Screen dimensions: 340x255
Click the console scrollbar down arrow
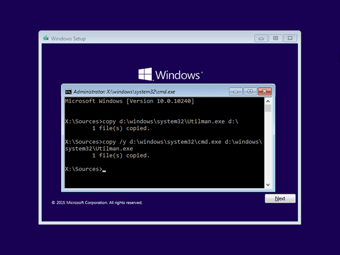268,184
